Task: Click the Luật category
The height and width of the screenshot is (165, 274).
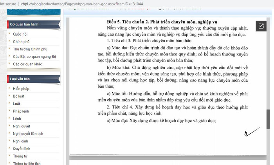Action: coord(16,104)
